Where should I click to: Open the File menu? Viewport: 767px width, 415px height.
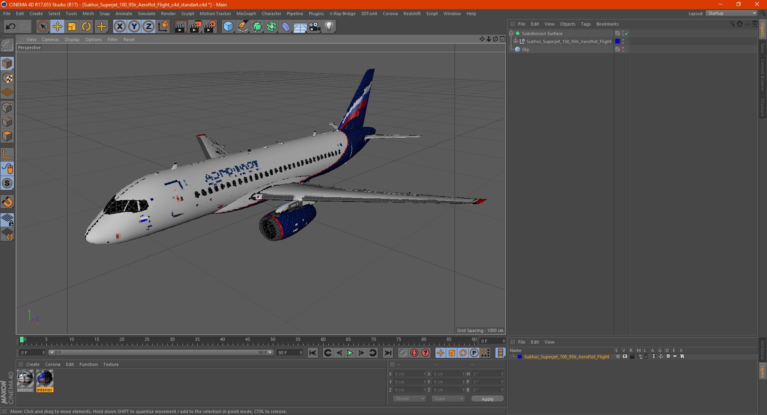coord(7,14)
